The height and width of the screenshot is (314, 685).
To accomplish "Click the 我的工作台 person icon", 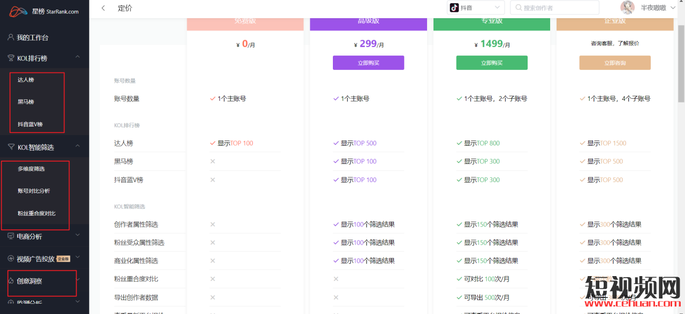I will click(11, 37).
